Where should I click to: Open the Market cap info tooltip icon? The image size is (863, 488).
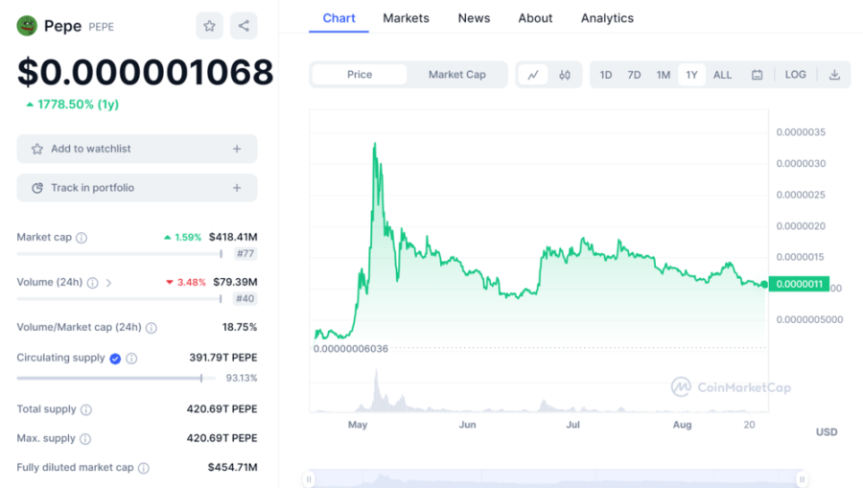[82, 238]
